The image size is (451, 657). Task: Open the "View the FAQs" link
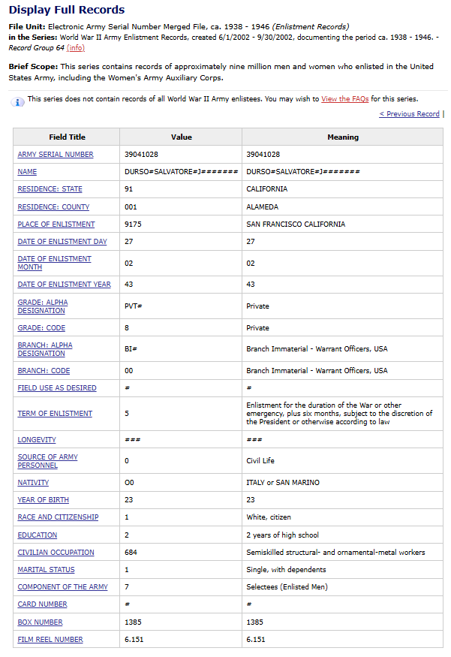coord(346,99)
